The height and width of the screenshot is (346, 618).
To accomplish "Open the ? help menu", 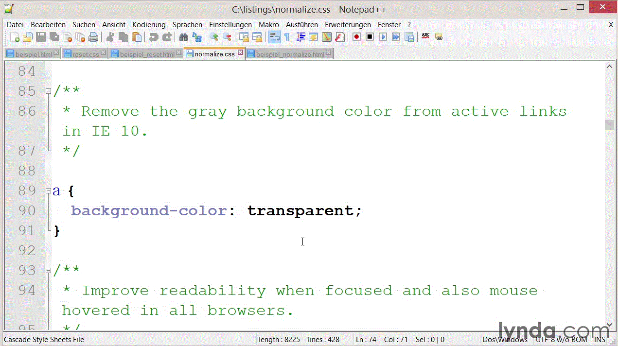I will click(x=409, y=24).
